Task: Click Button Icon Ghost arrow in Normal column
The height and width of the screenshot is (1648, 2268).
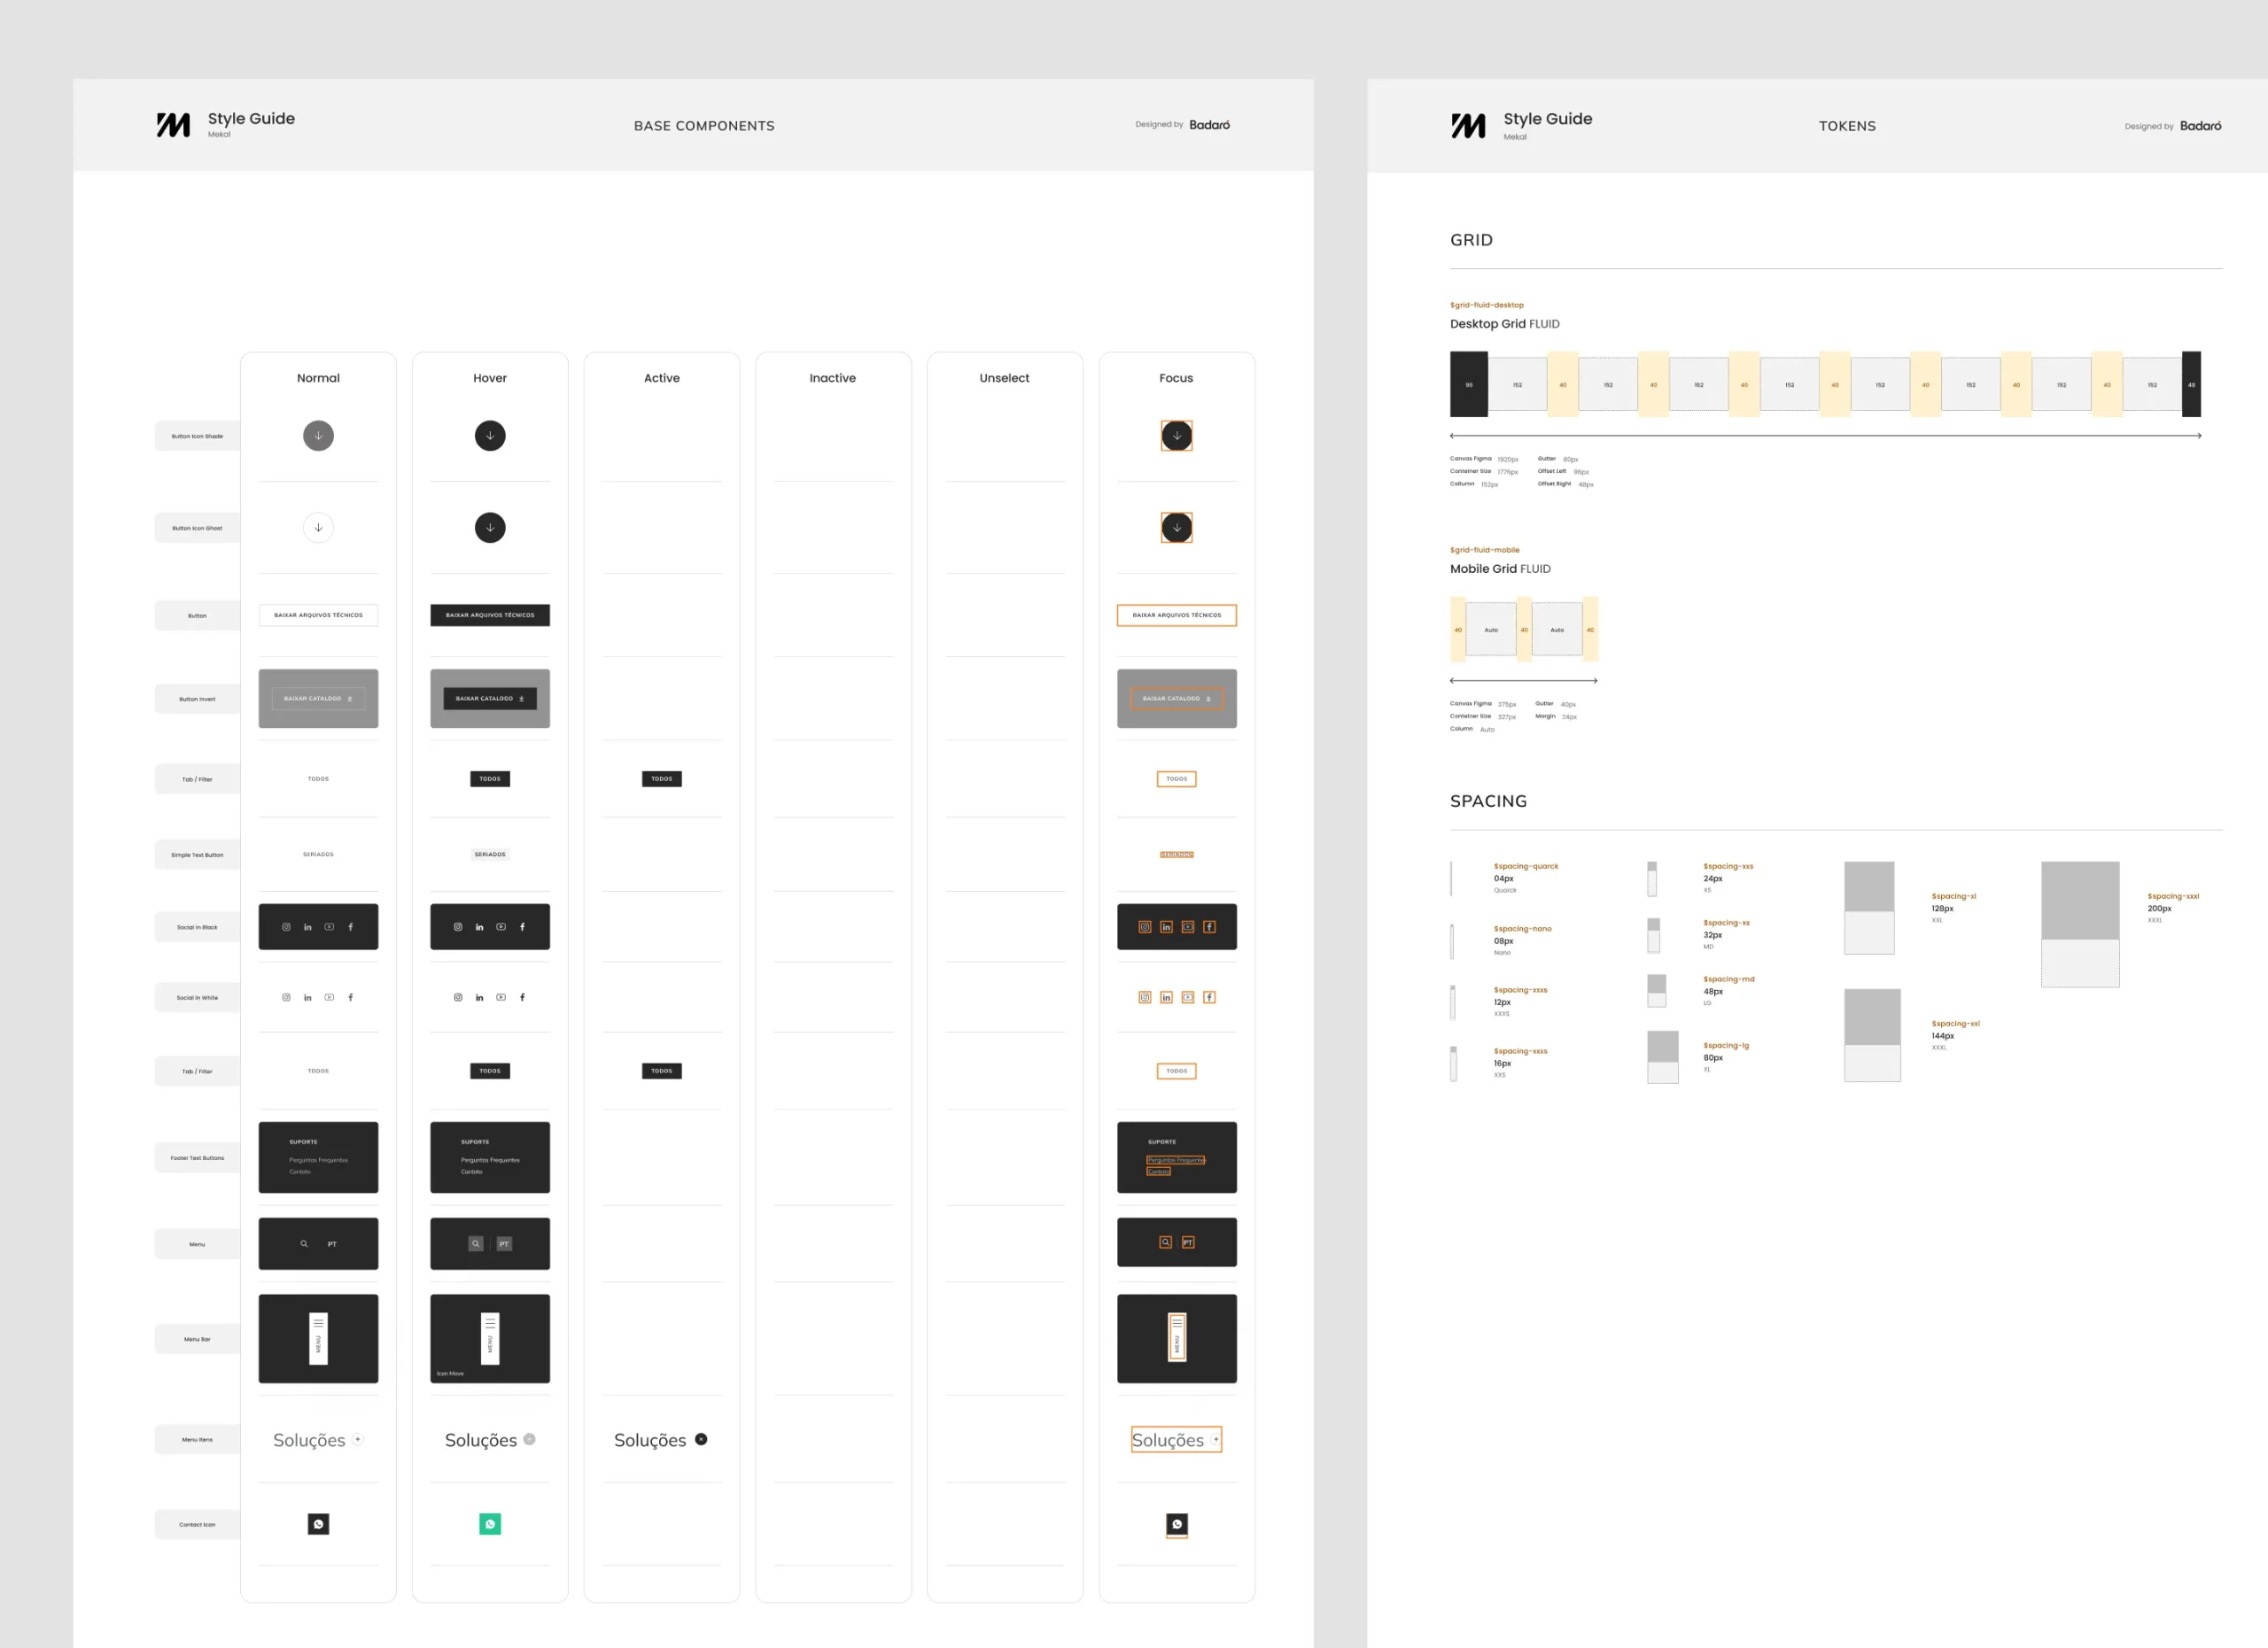Action: 318,528
